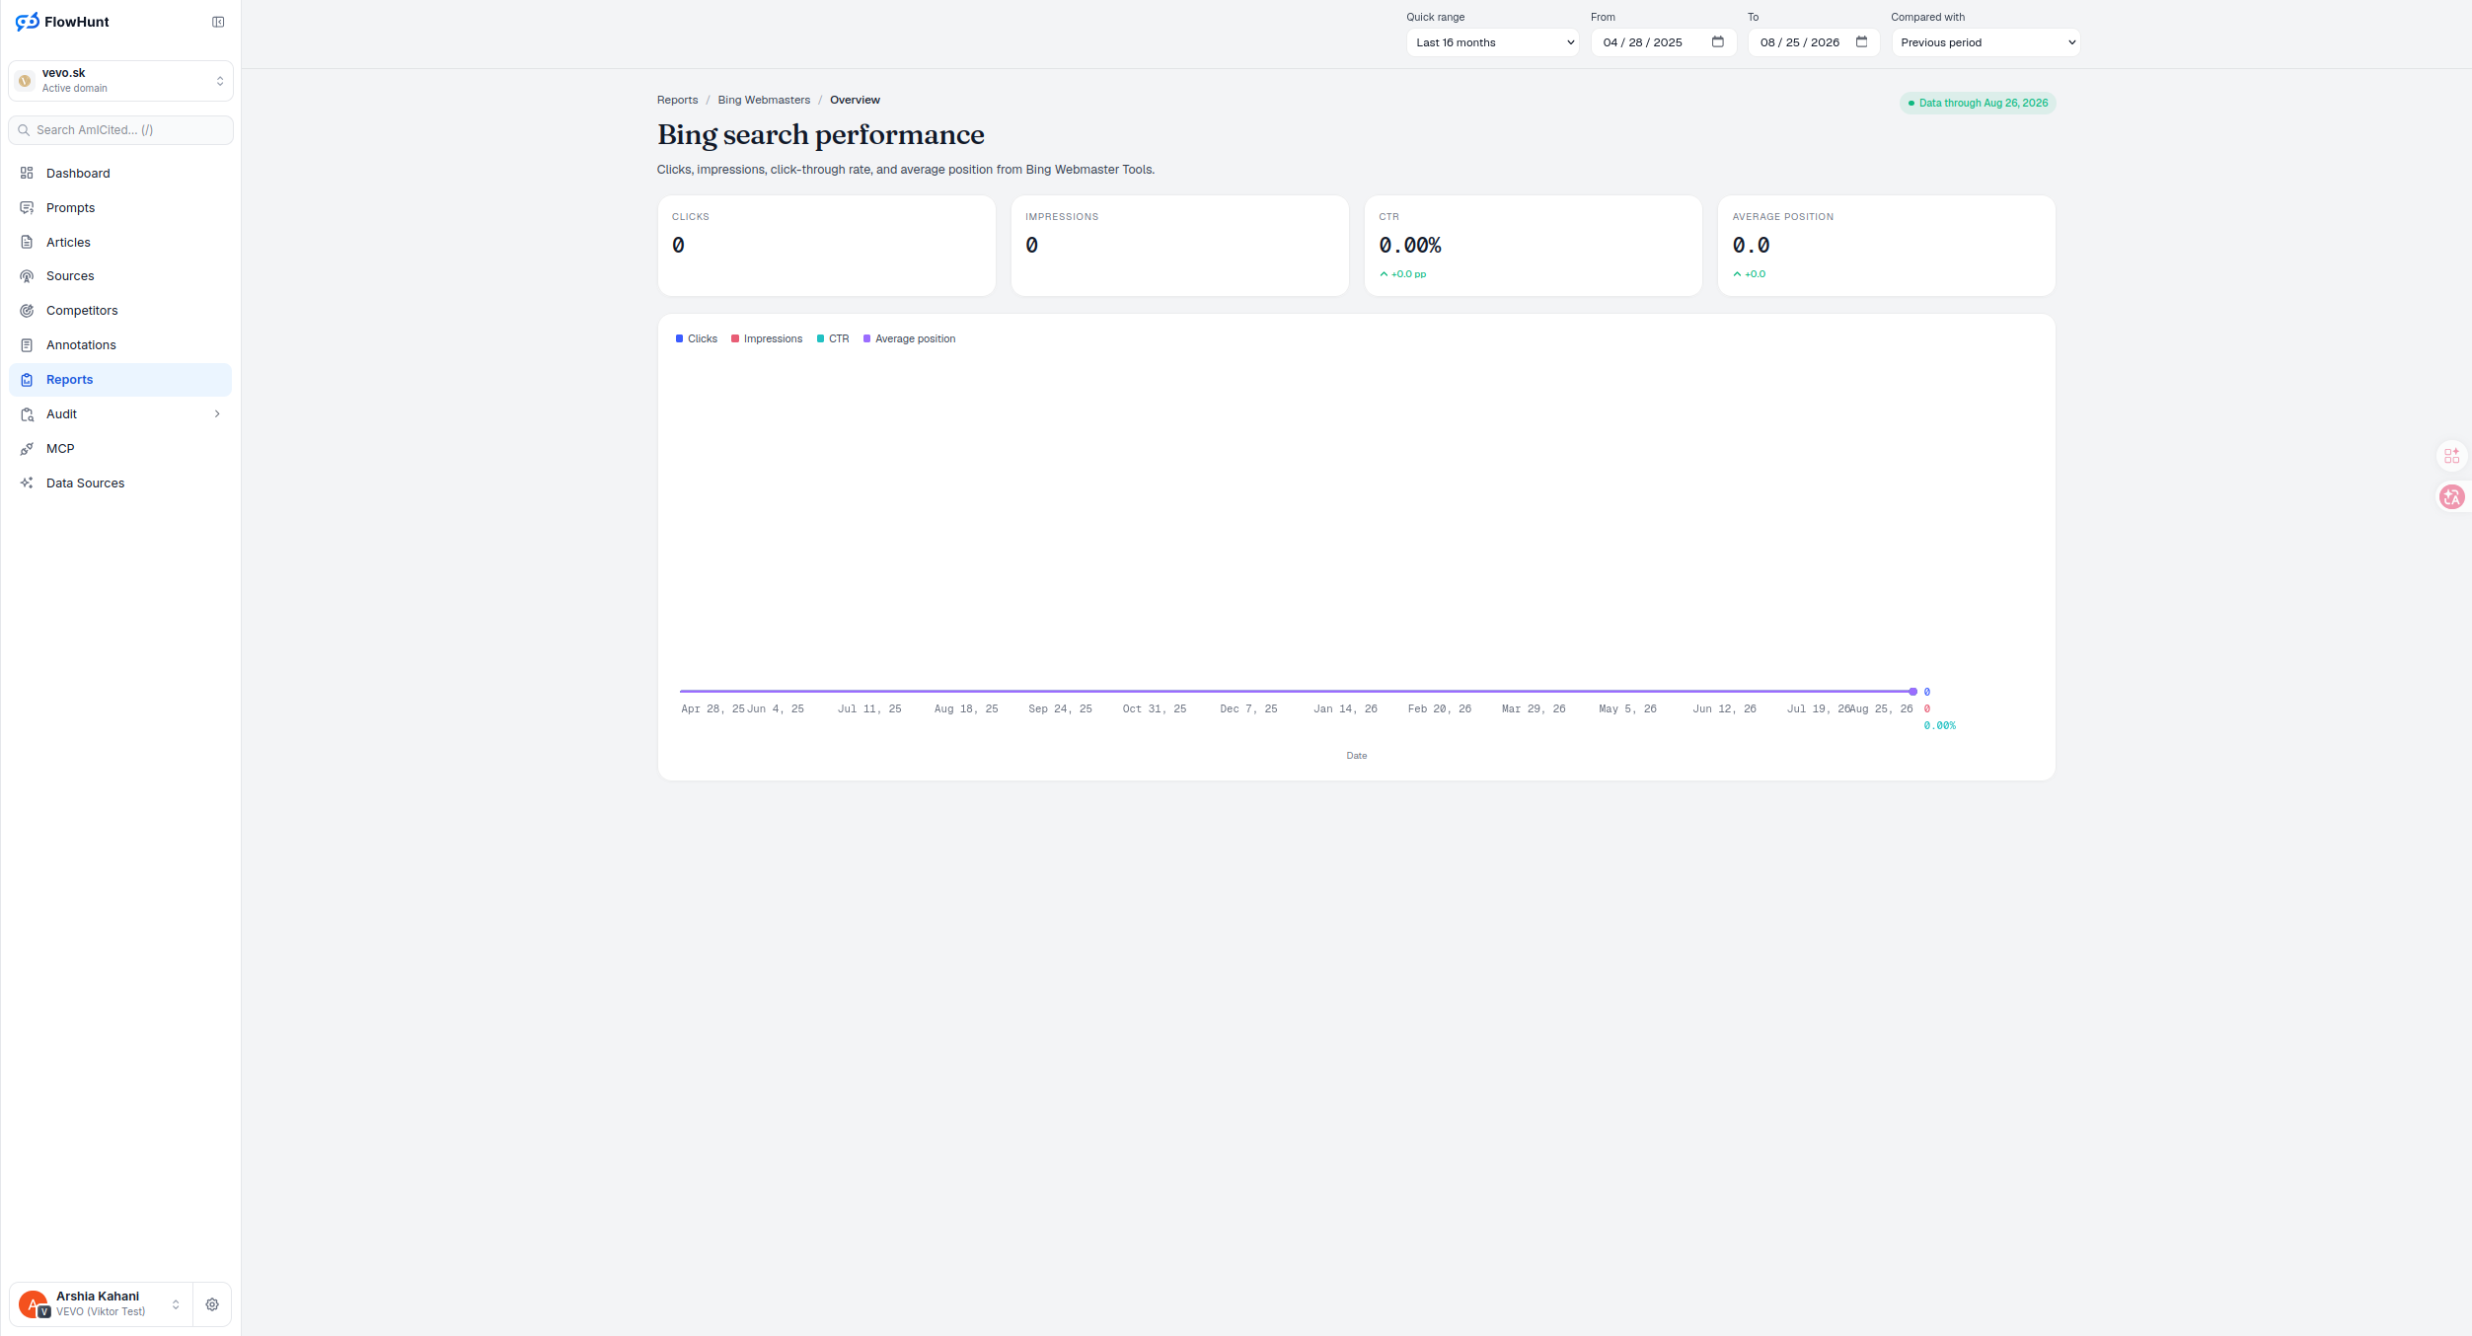Click the MCP plug icon
The height and width of the screenshot is (1336, 2472).
point(27,449)
